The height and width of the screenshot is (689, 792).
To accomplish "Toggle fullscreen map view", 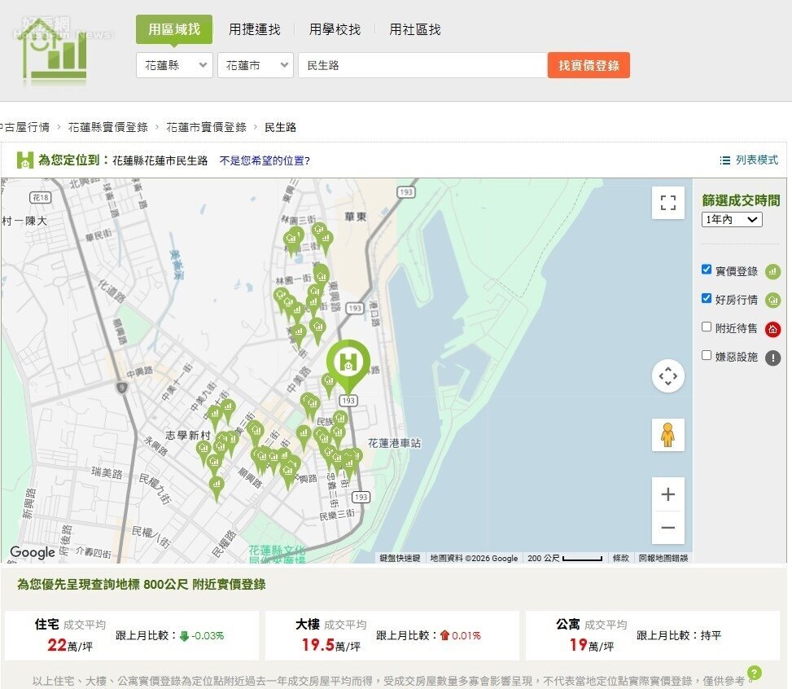I will (667, 203).
